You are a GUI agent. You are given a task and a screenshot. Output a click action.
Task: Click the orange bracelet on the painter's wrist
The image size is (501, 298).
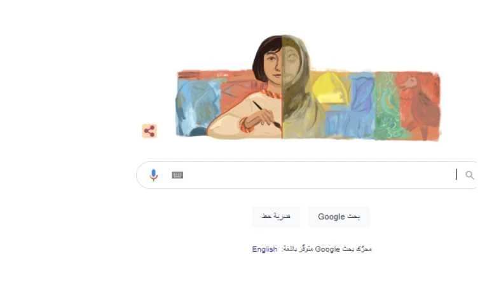[x=246, y=125]
